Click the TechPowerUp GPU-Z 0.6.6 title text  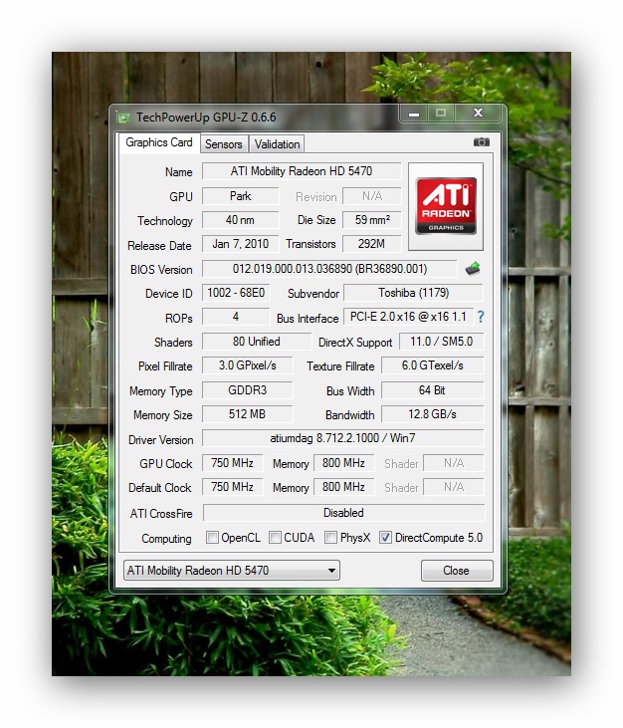[x=206, y=118]
